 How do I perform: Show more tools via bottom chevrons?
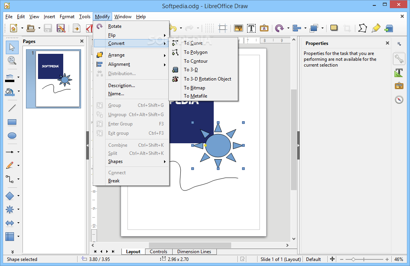(12, 252)
